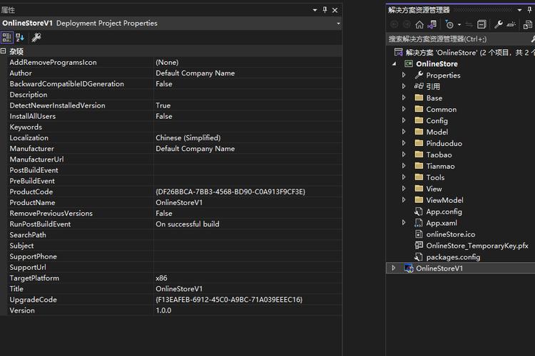This screenshot has height=356, width=535.
Task: Collapse All in Solution Explorer toolbar
Action: coord(481,24)
